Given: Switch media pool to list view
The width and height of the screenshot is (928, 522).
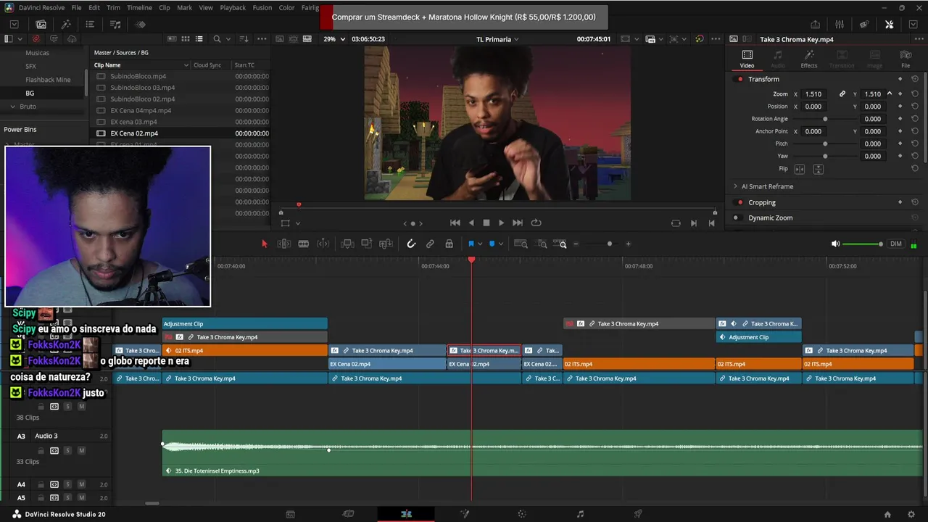Looking at the screenshot, I should 199,38.
